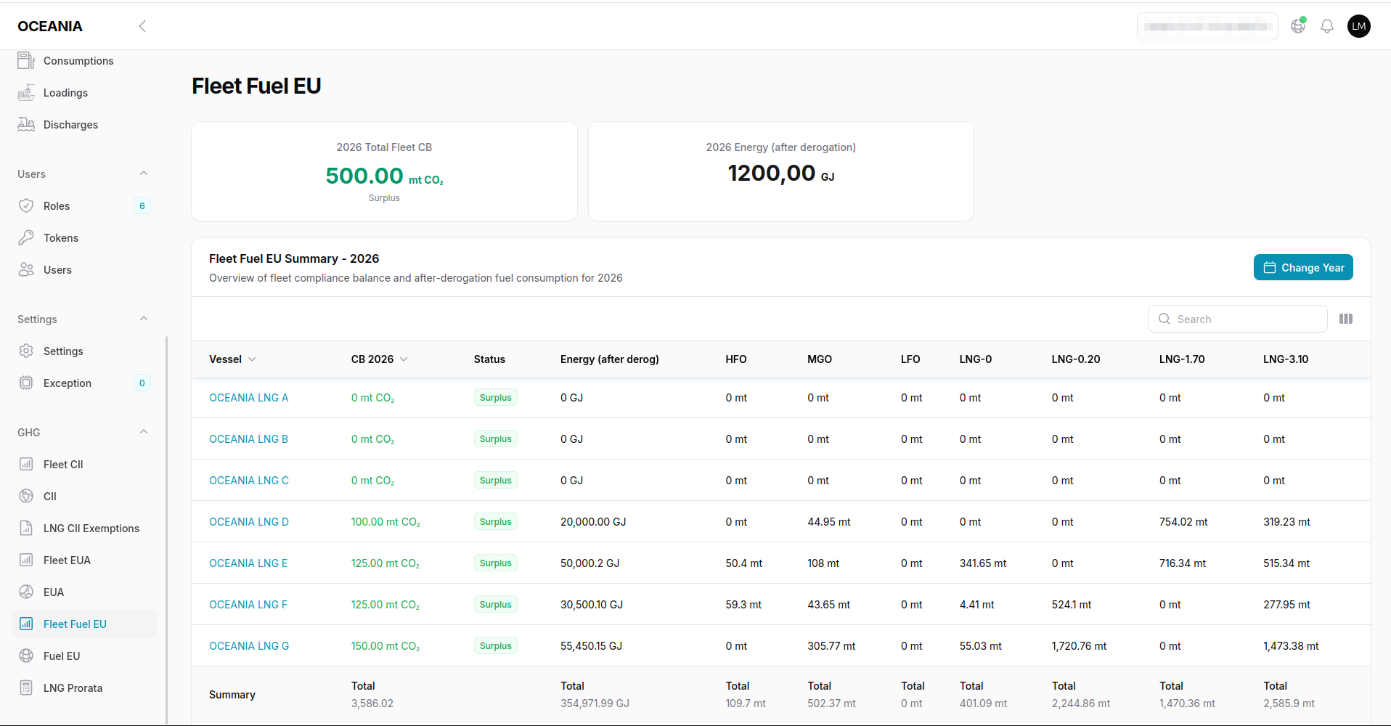1391x726 pixels.
Task: Click the Exception chip icon
Action: pos(26,383)
